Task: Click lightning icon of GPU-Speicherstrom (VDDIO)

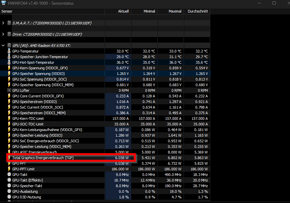Action: pyautogui.click(x=9, y=102)
